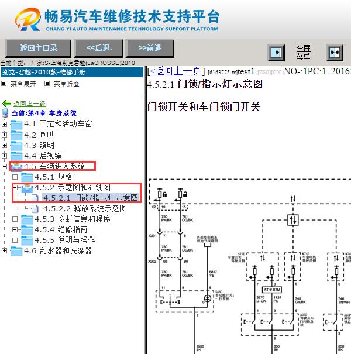
Task: Select tree item 4.3 照明
Action: tap(39, 145)
